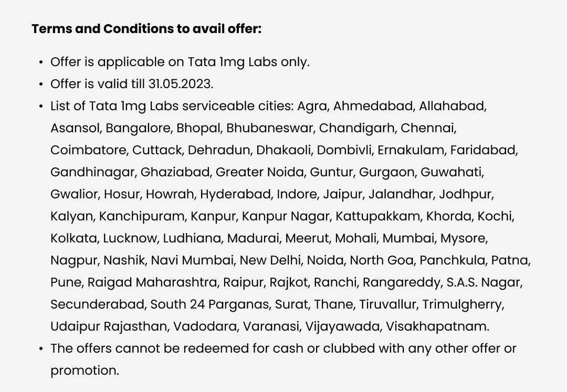The width and height of the screenshot is (567, 392).
Task: Click the "Offer is applicable on Tata 1mg Labs only" line
Action: [x=180, y=62]
